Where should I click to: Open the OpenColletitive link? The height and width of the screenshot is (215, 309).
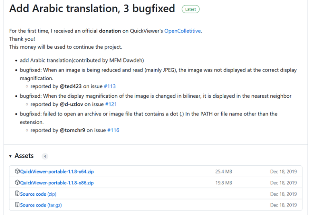point(182,31)
